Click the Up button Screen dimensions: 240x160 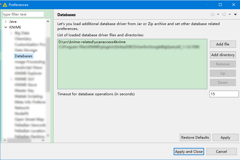(x=223, y=73)
